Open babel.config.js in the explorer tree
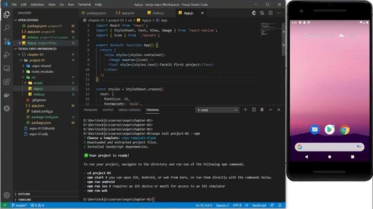This screenshot has width=373, height=209. click(42, 111)
